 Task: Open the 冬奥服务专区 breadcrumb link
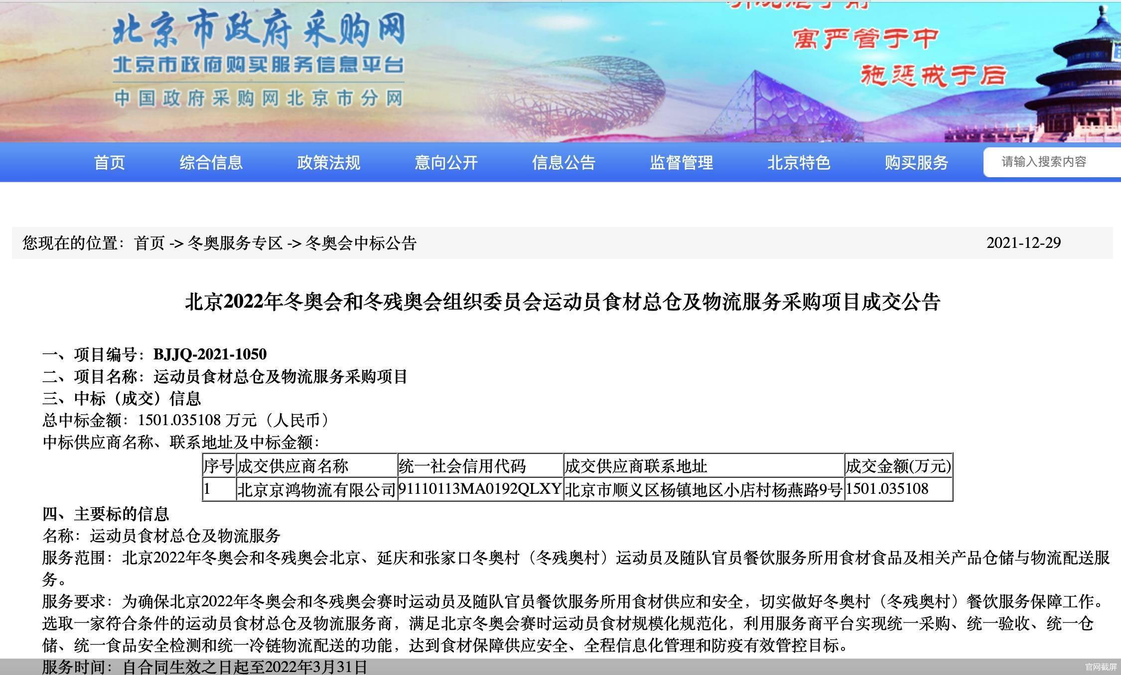pos(235,243)
